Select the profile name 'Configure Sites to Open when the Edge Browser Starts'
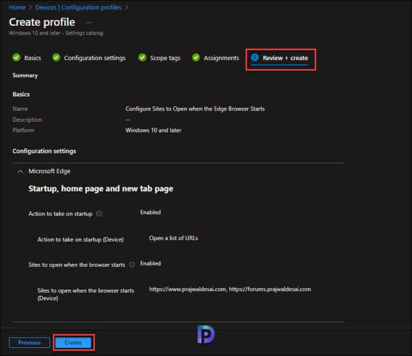412x356 pixels. click(195, 108)
